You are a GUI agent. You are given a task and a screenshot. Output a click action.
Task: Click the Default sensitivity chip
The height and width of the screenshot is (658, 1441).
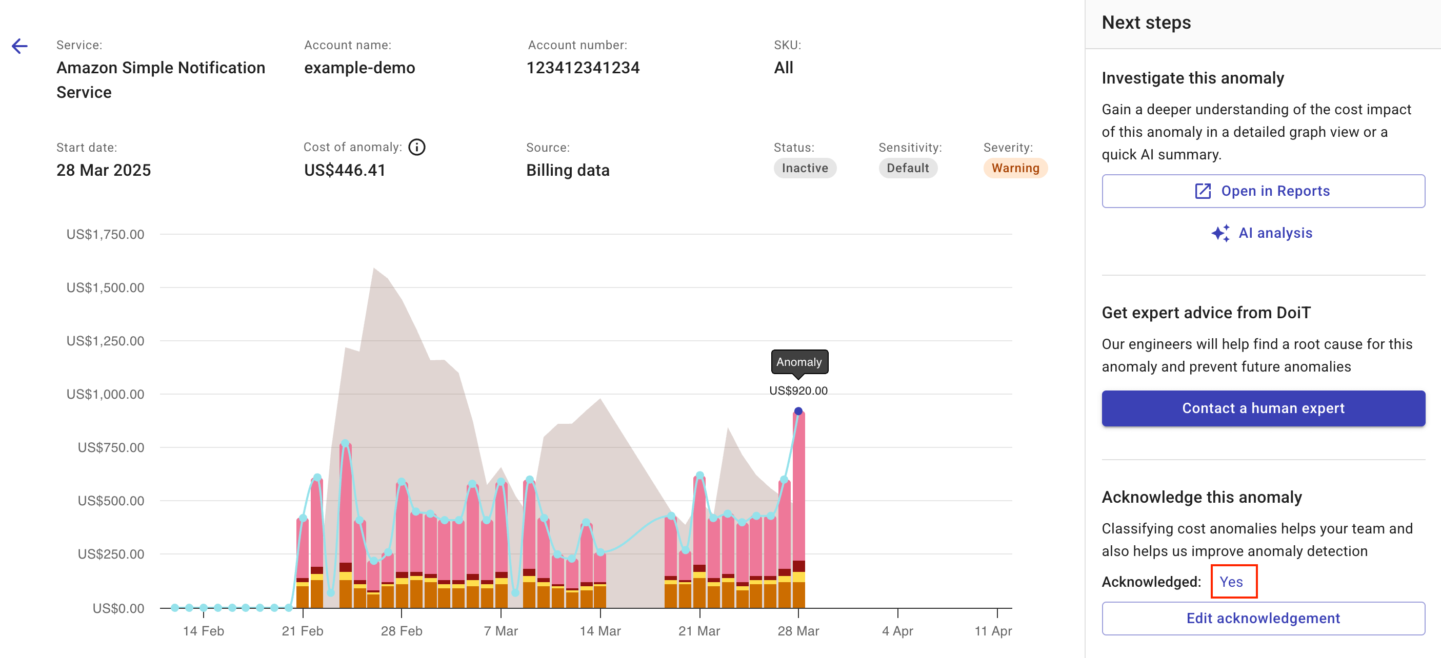[907, 168]
